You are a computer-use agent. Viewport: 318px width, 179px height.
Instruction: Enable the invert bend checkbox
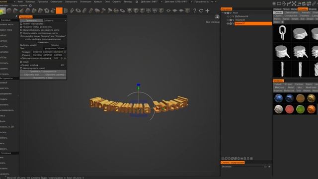click(21, 69)
